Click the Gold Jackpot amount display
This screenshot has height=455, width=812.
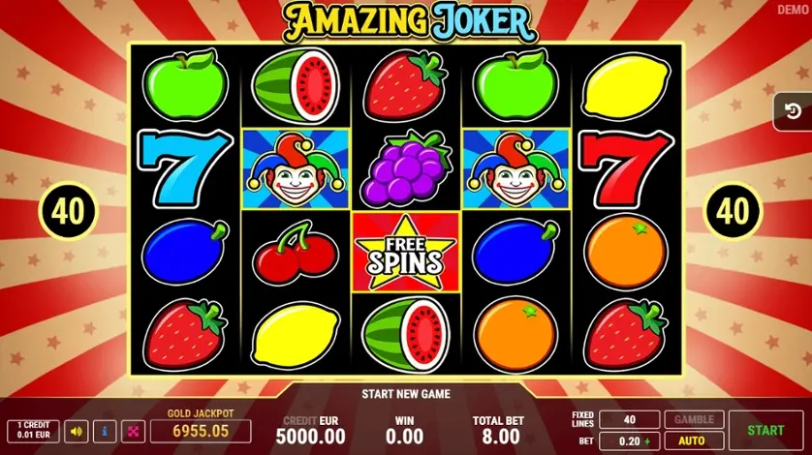(x=201, y=431)
